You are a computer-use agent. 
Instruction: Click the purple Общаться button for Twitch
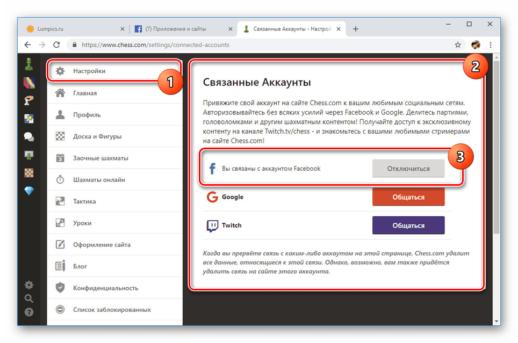[x=408, y=225]
